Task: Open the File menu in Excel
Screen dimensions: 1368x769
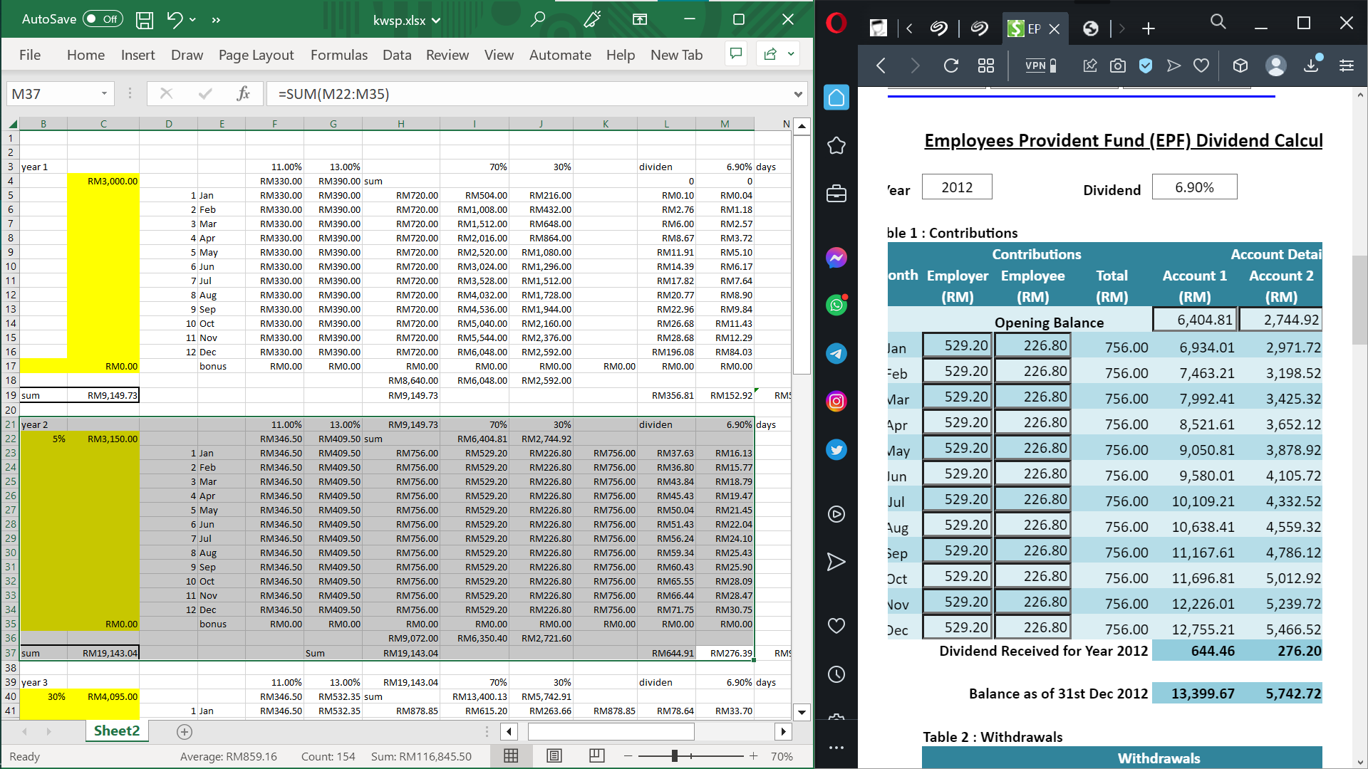Action: (30, 55)
